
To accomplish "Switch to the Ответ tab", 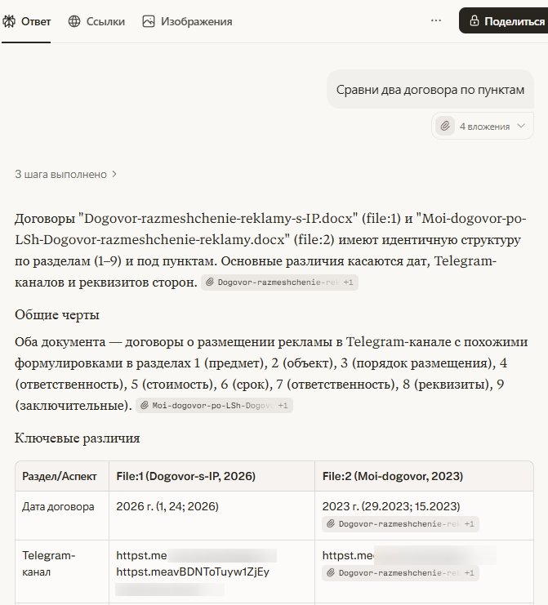I will [27, 21].
